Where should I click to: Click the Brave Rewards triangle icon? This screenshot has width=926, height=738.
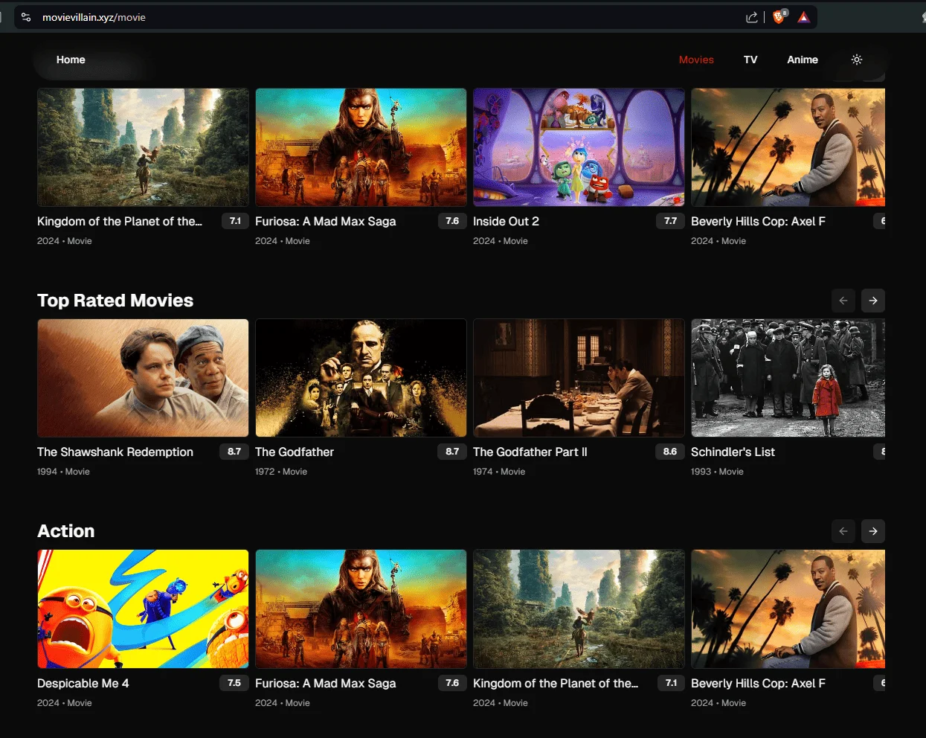pyautogui.click(x=804, y=17)
